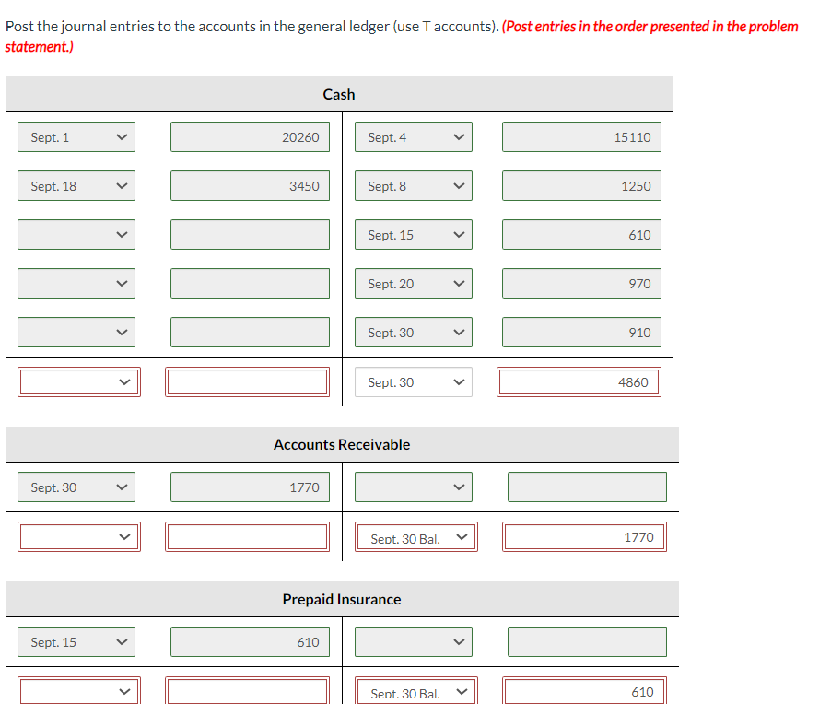Click the Accounts Receivable account heading
831x704 pixels.
tap(342, 444)
